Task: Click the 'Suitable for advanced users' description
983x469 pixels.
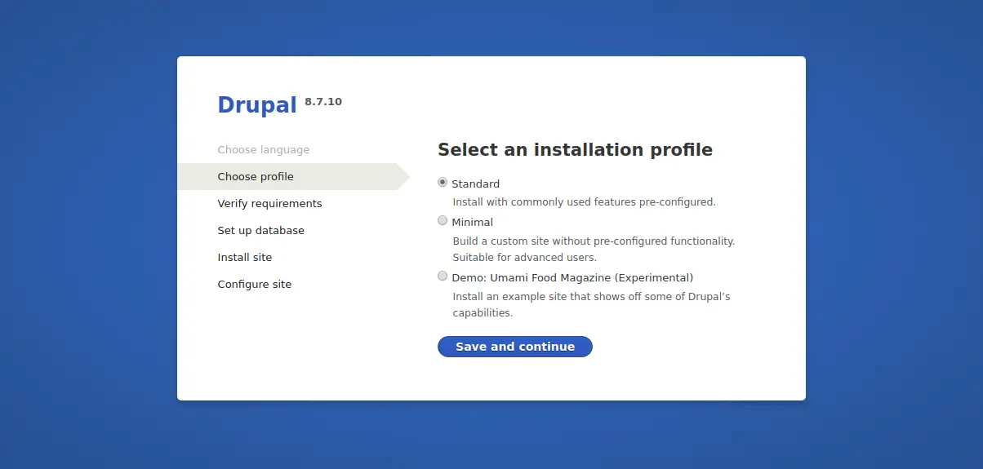Action: [x=525, y=258]
